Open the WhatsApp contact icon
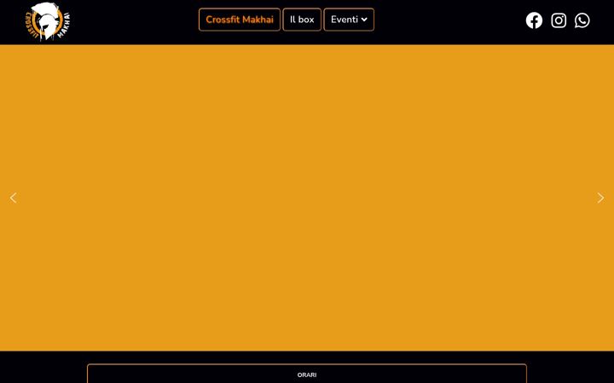Screen dimensions: 614x383 click(x=582, y=20)
